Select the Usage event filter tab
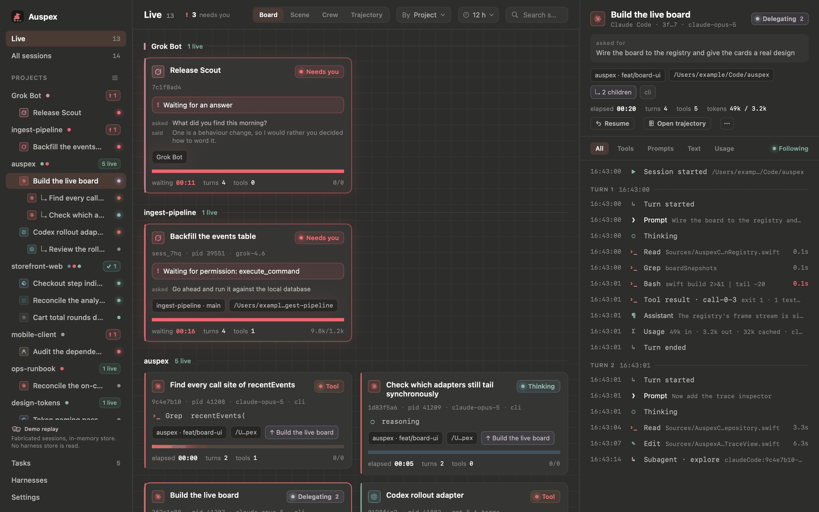This screenshot has width=819, height=512. point(724,148)
